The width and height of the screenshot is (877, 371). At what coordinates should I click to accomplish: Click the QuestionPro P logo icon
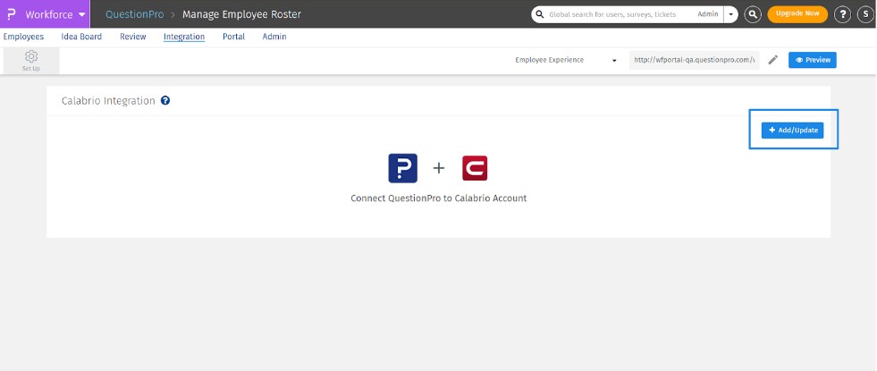(x=12, y=14)
